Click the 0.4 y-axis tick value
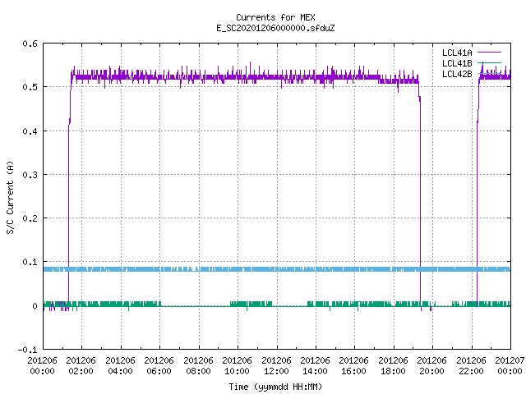526x394 pixels. click(30, 131)
